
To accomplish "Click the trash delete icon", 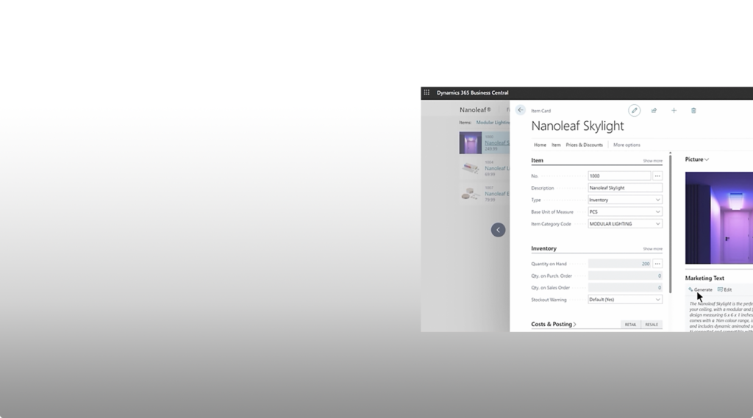I will [693, 110].
